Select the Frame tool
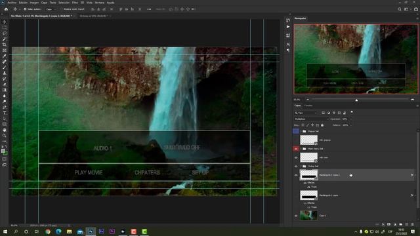This screenshot has width=420, height=236. pos(5,50)
